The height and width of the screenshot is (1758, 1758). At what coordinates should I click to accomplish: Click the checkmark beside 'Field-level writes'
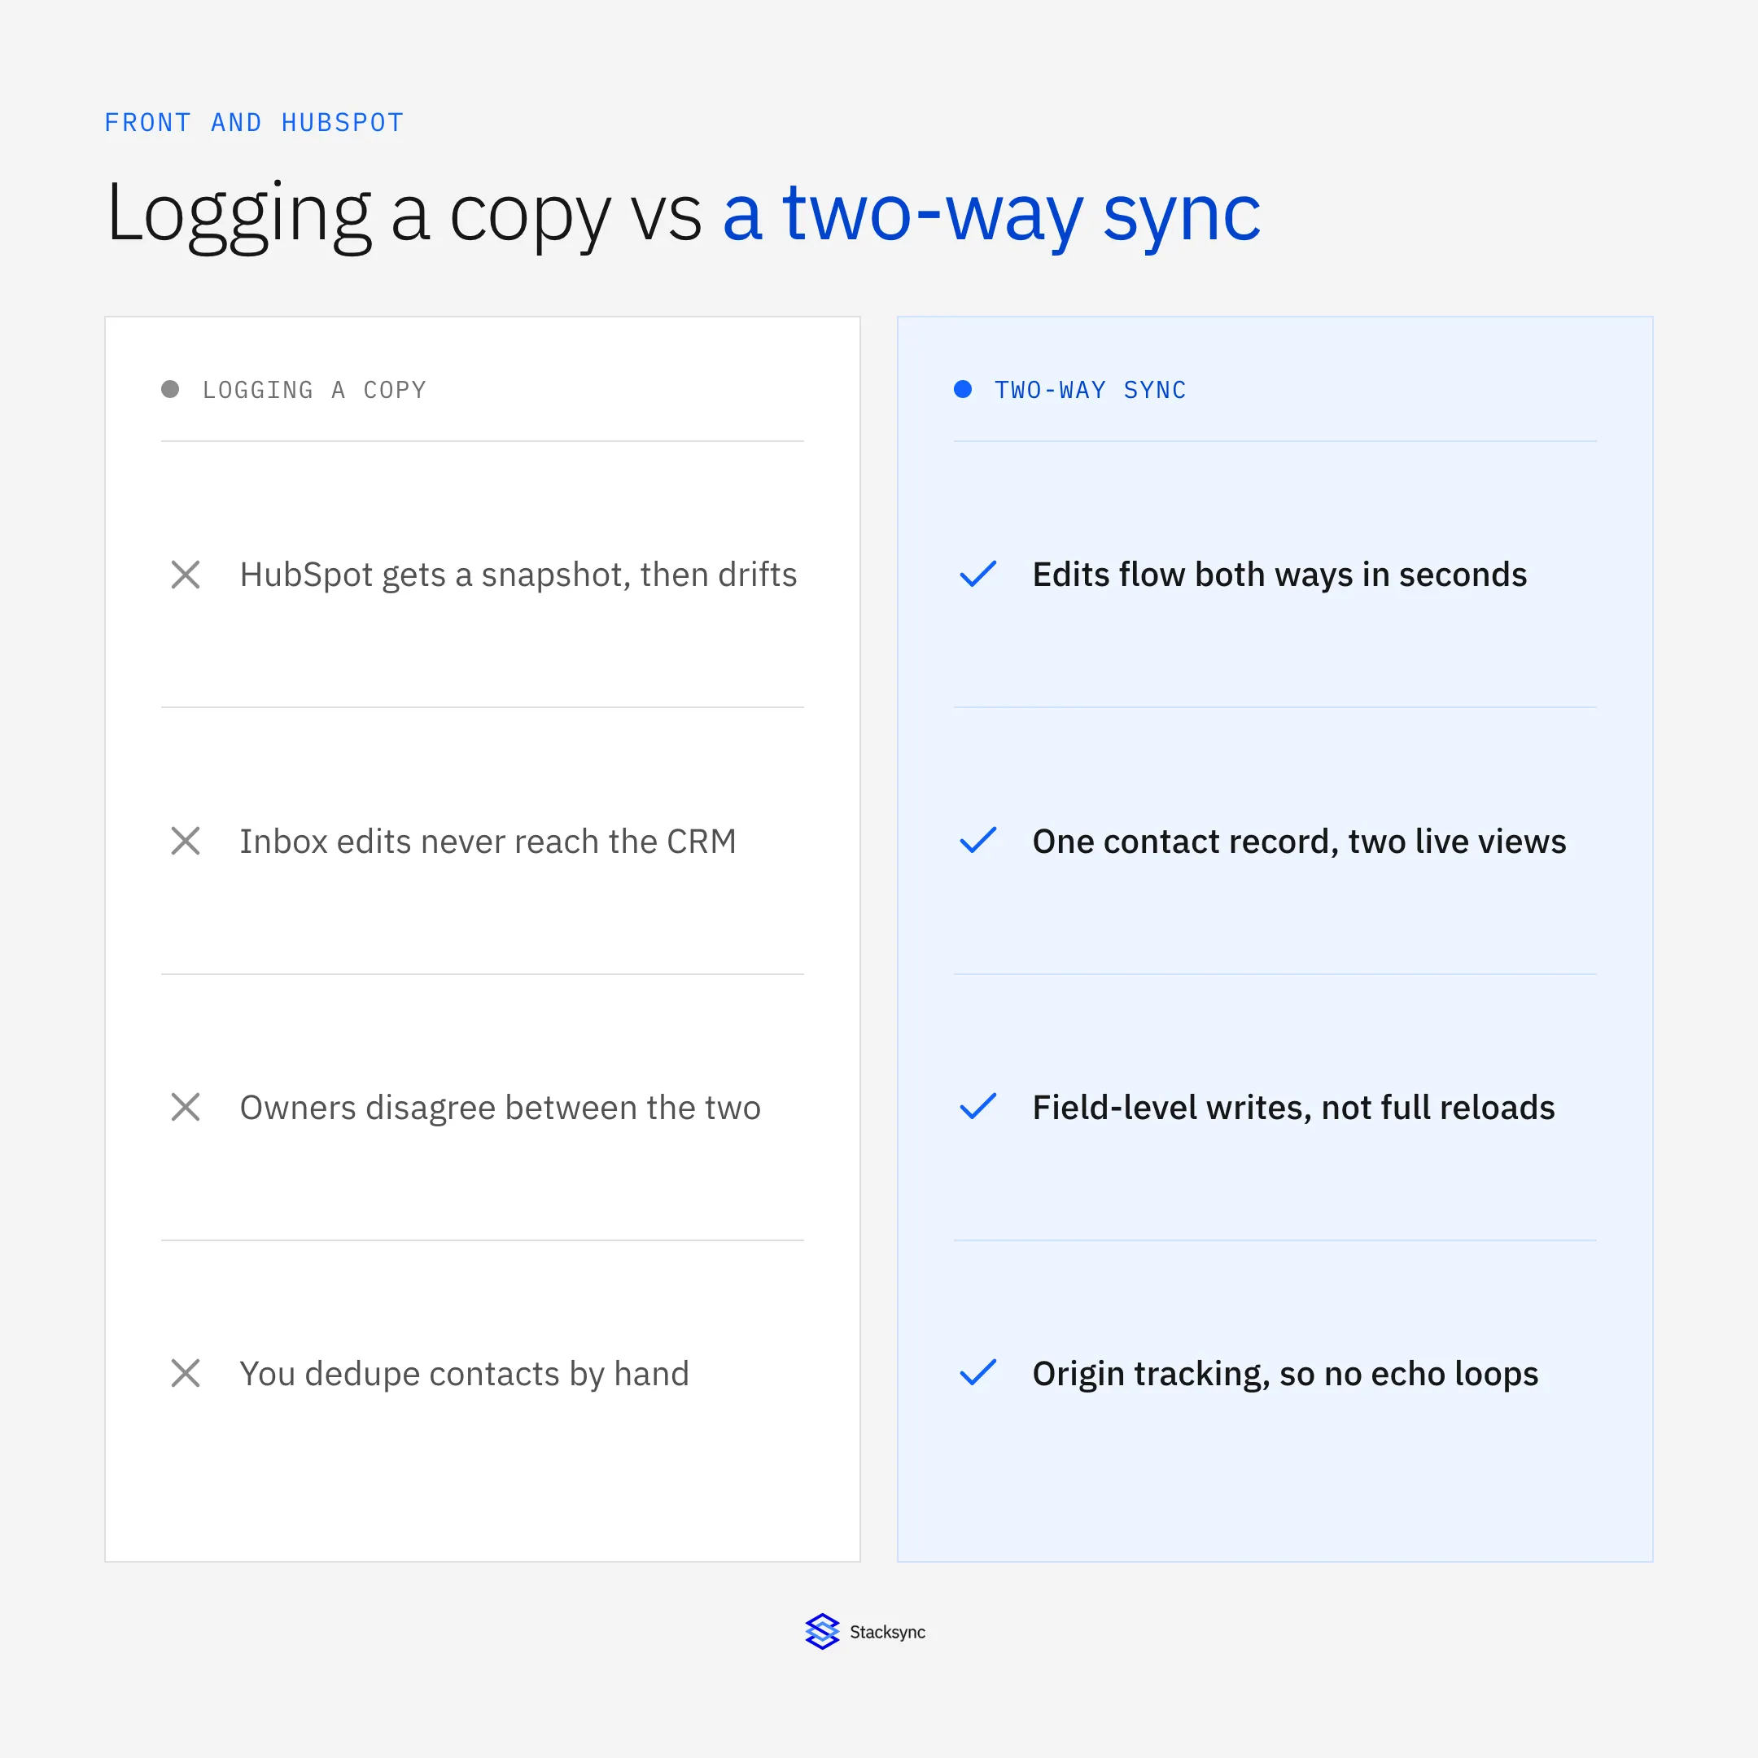[978, 1108]
